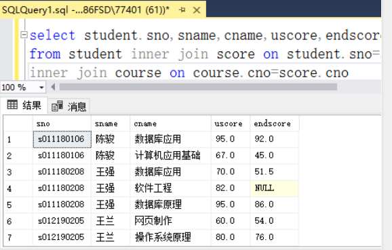Select row header 4
Screen dimensions: 392x250
(18, 188)
